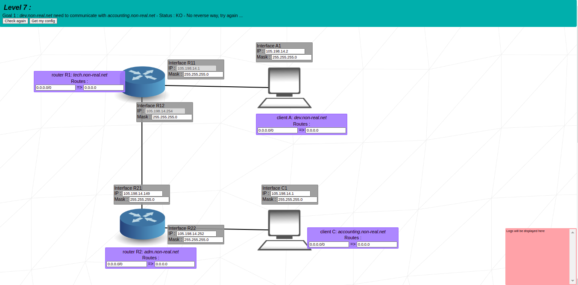Edit client C route destination field

point(329,244)
